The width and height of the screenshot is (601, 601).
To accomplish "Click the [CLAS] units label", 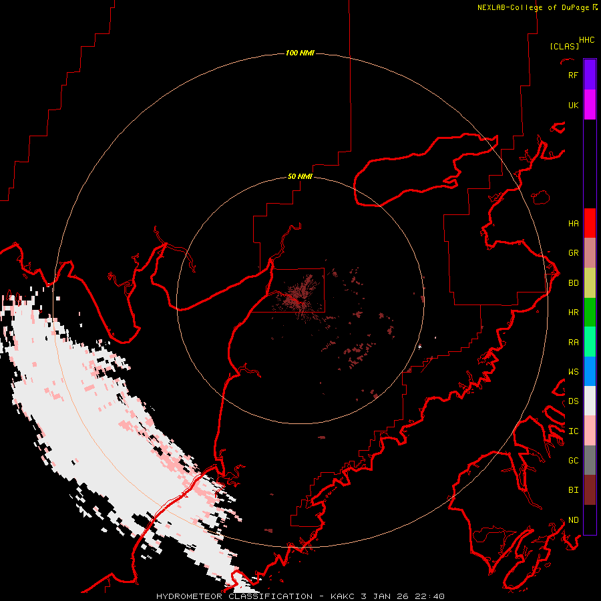I will point(564,46).
